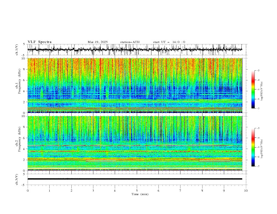Click the ch.1 spectrogram panel
This screenshot has height=214, width=277.
tap(135, 85)
